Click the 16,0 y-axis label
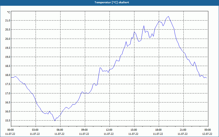Viewport: 219px width, 137px height. (x=8, y=112)
